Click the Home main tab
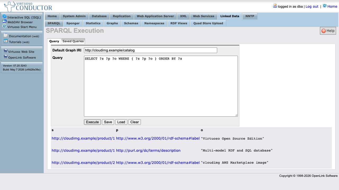 [x=52, y=16]
